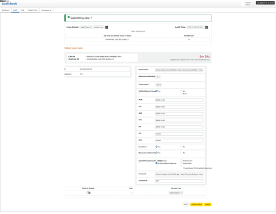Click the blue arrow beside Submitting case
This screenshot has height=214, width=276.
92,18
